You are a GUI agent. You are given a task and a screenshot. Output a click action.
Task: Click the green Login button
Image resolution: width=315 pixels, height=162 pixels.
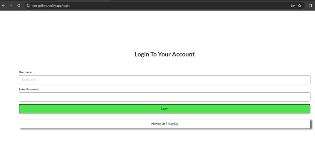click(165, 109)
